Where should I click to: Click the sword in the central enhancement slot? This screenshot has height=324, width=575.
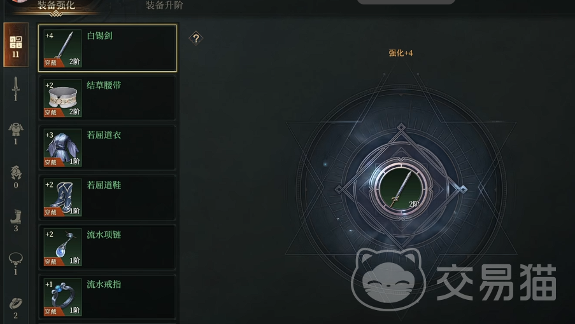pyautogui.click(x=401, y=189)
